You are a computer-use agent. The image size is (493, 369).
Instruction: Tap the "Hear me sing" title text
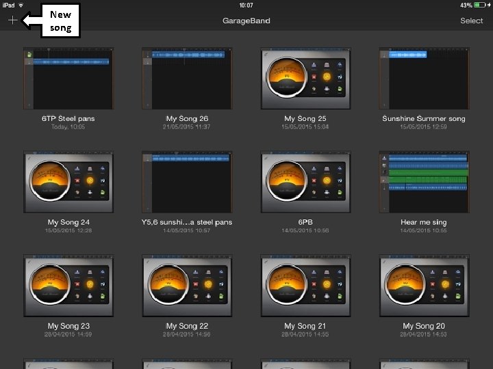pyautogui.click(x=424, y=222)
